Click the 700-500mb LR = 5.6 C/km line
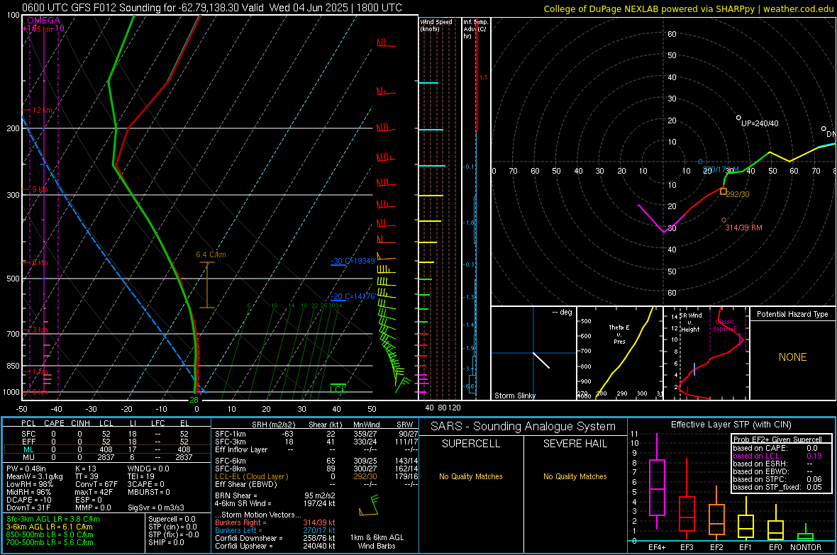The width and height of the screenshot is (837, 555). tap(50, 542)
